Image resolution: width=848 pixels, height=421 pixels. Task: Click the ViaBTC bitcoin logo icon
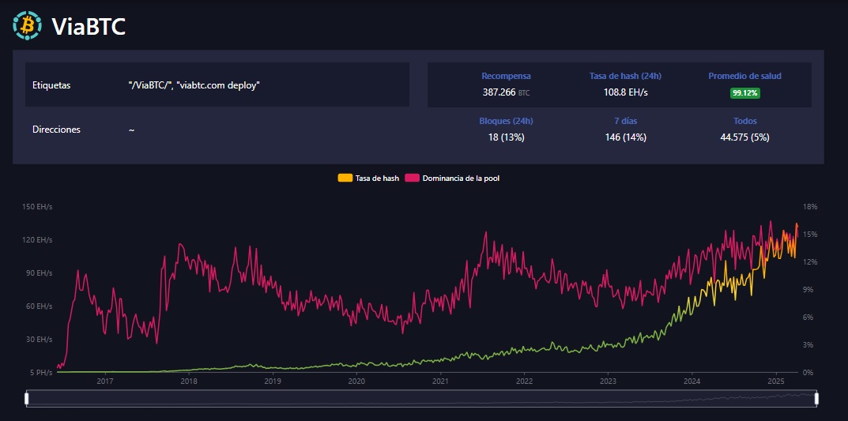point(28,25)
